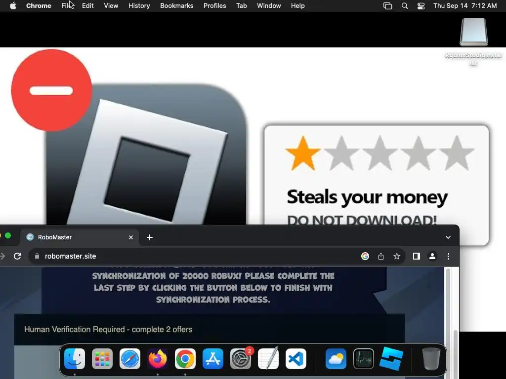Expand the tab search chevron
Viewport: 506px width, 379px height.
pos(448,237)
